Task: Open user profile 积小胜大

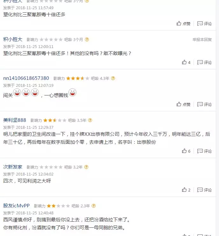Action: point(13,39)
